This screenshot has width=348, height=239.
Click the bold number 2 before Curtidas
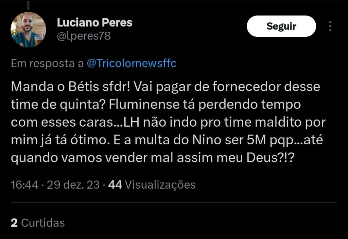click(x=14, y=223)
